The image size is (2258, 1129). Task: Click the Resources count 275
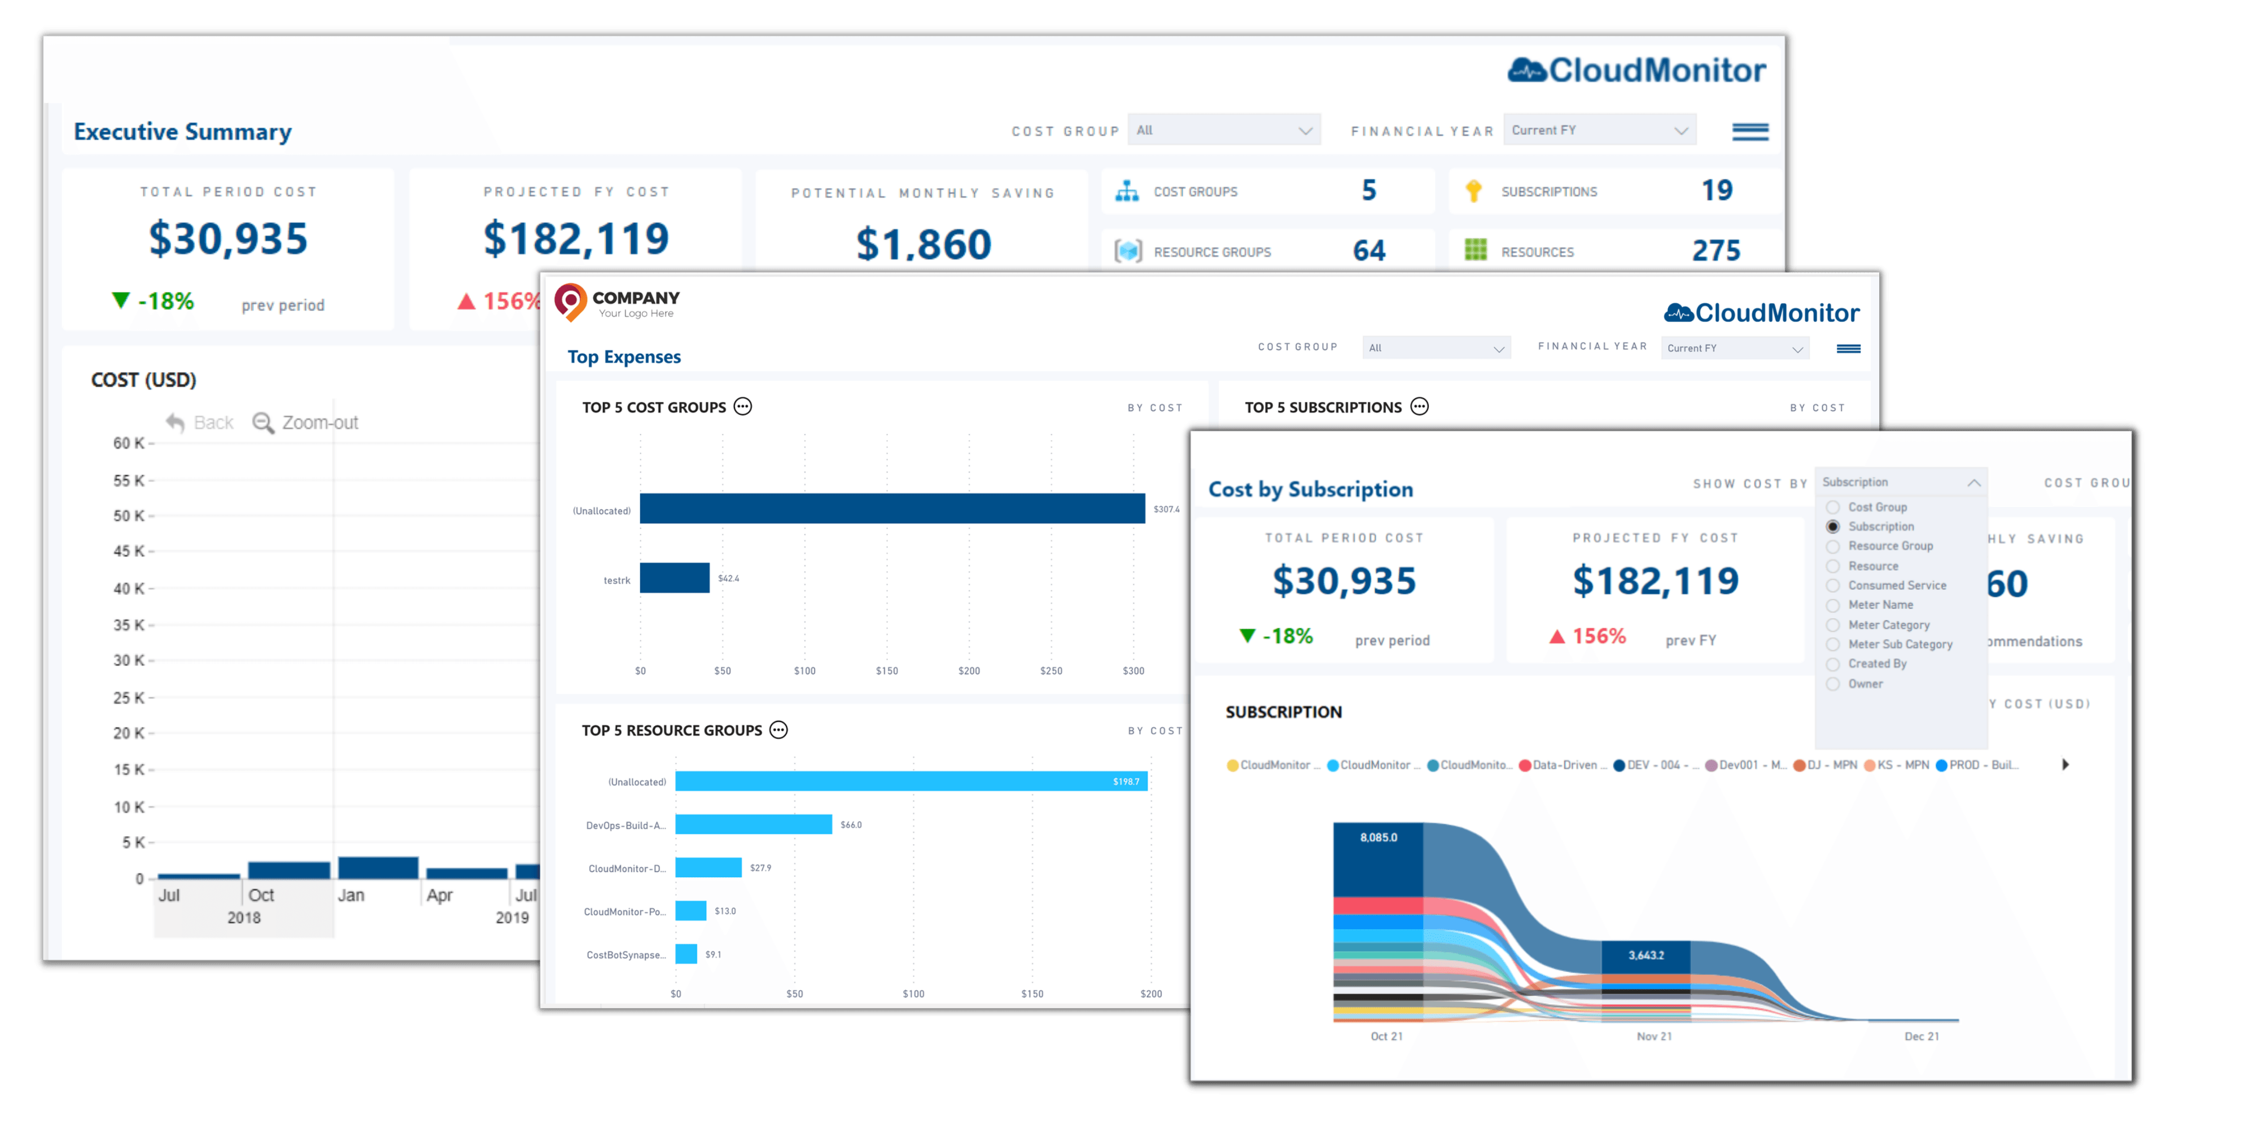pyautogui.click(x=1716, y=251)
